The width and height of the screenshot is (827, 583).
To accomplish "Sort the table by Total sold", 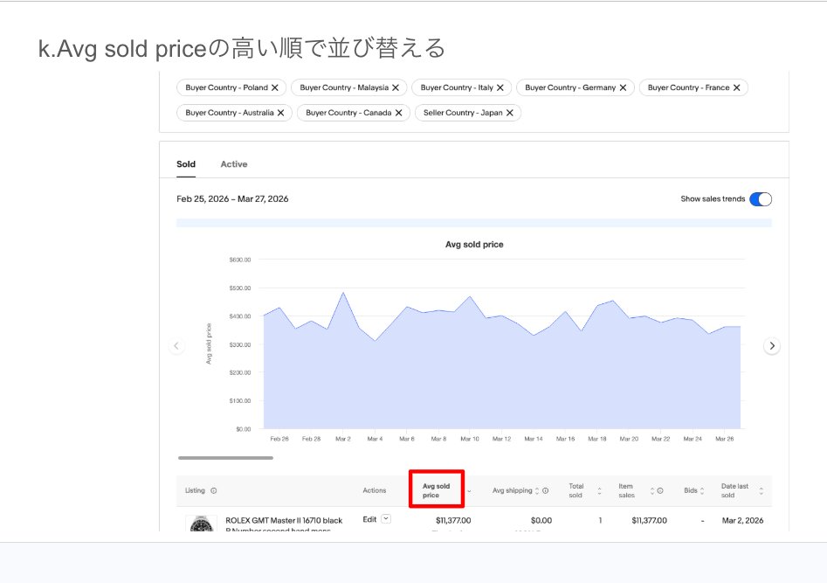I will 599,491.
